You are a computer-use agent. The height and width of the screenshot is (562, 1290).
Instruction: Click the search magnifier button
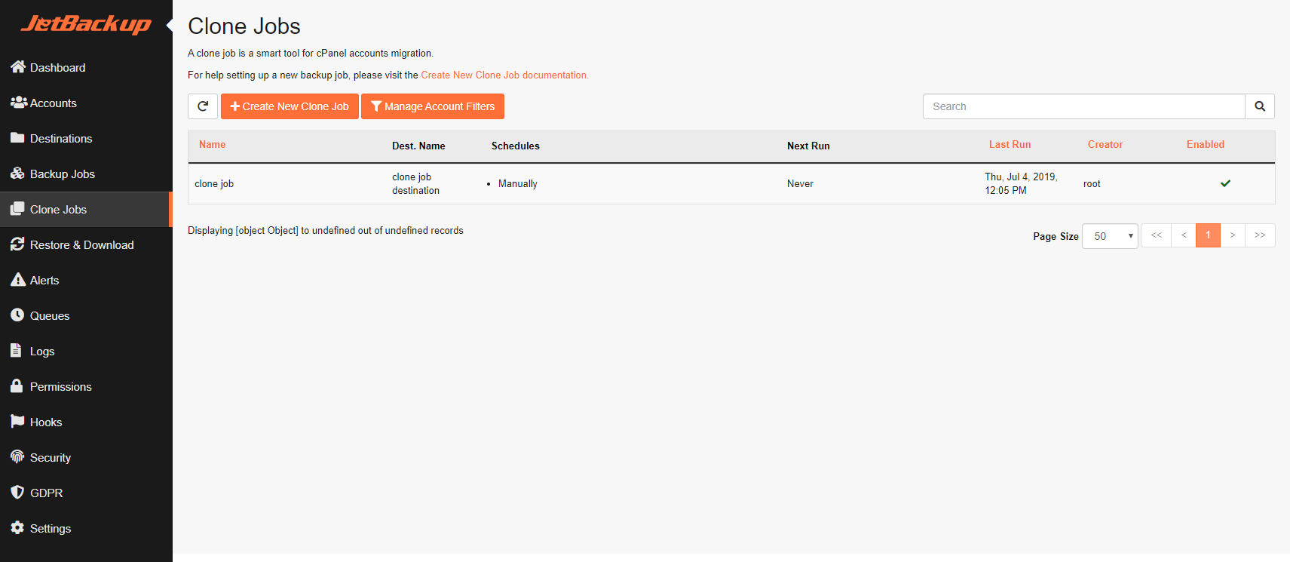[1260, 106]
